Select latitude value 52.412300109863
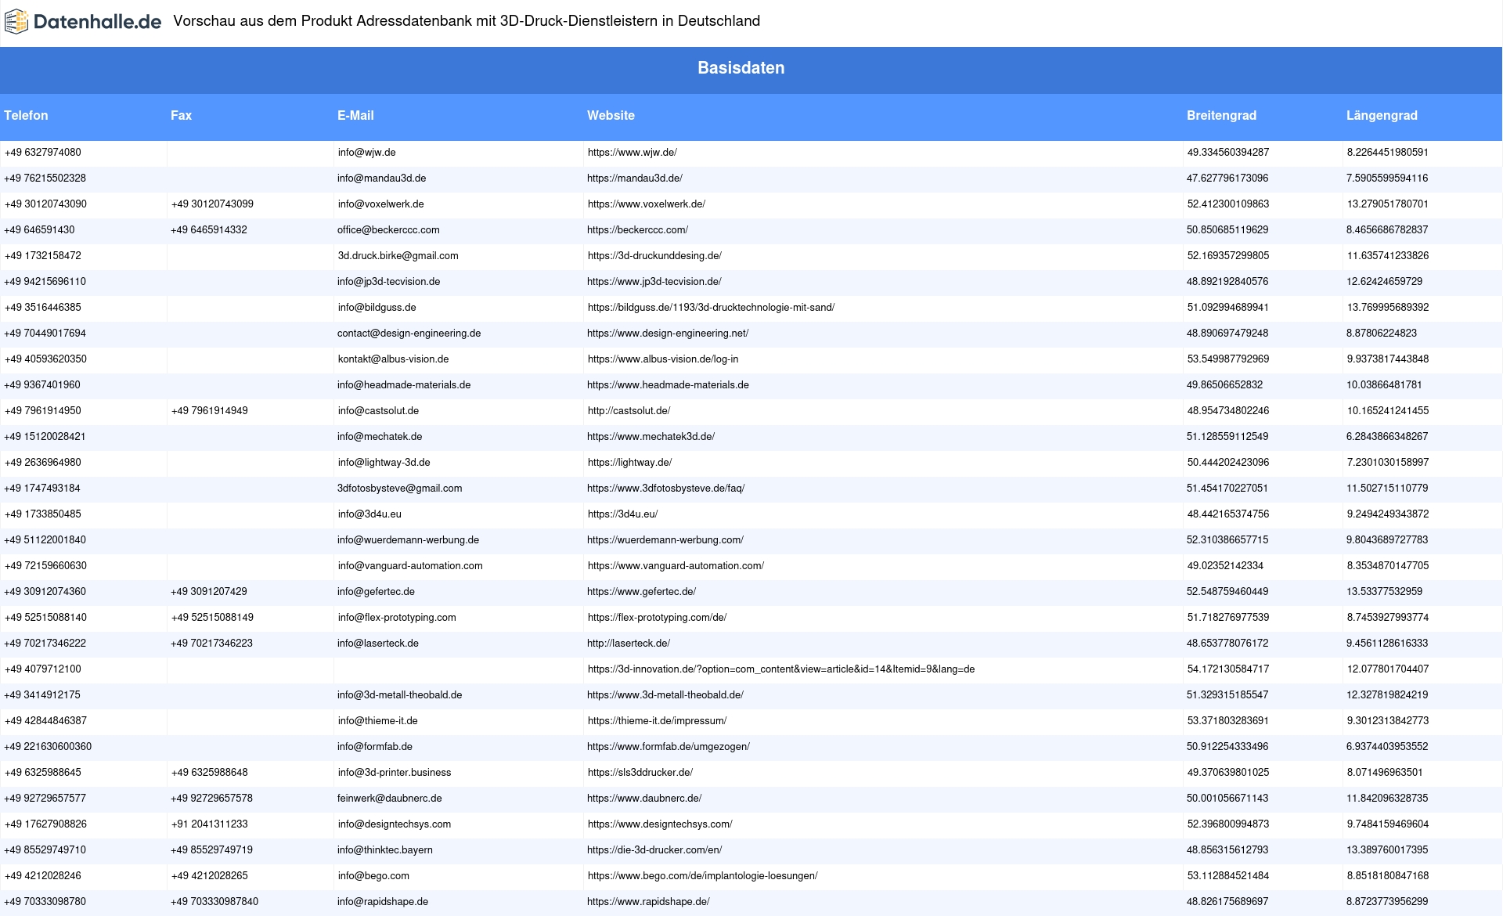1503x916 pixels. point(1228,204)
